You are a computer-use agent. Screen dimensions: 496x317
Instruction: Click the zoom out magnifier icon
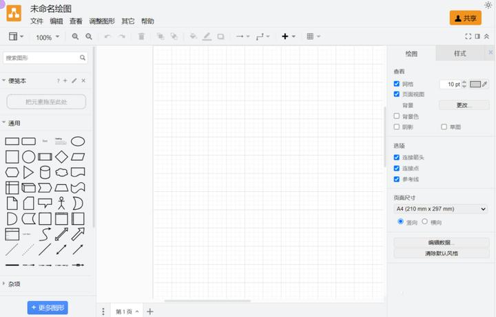(89, 36)
